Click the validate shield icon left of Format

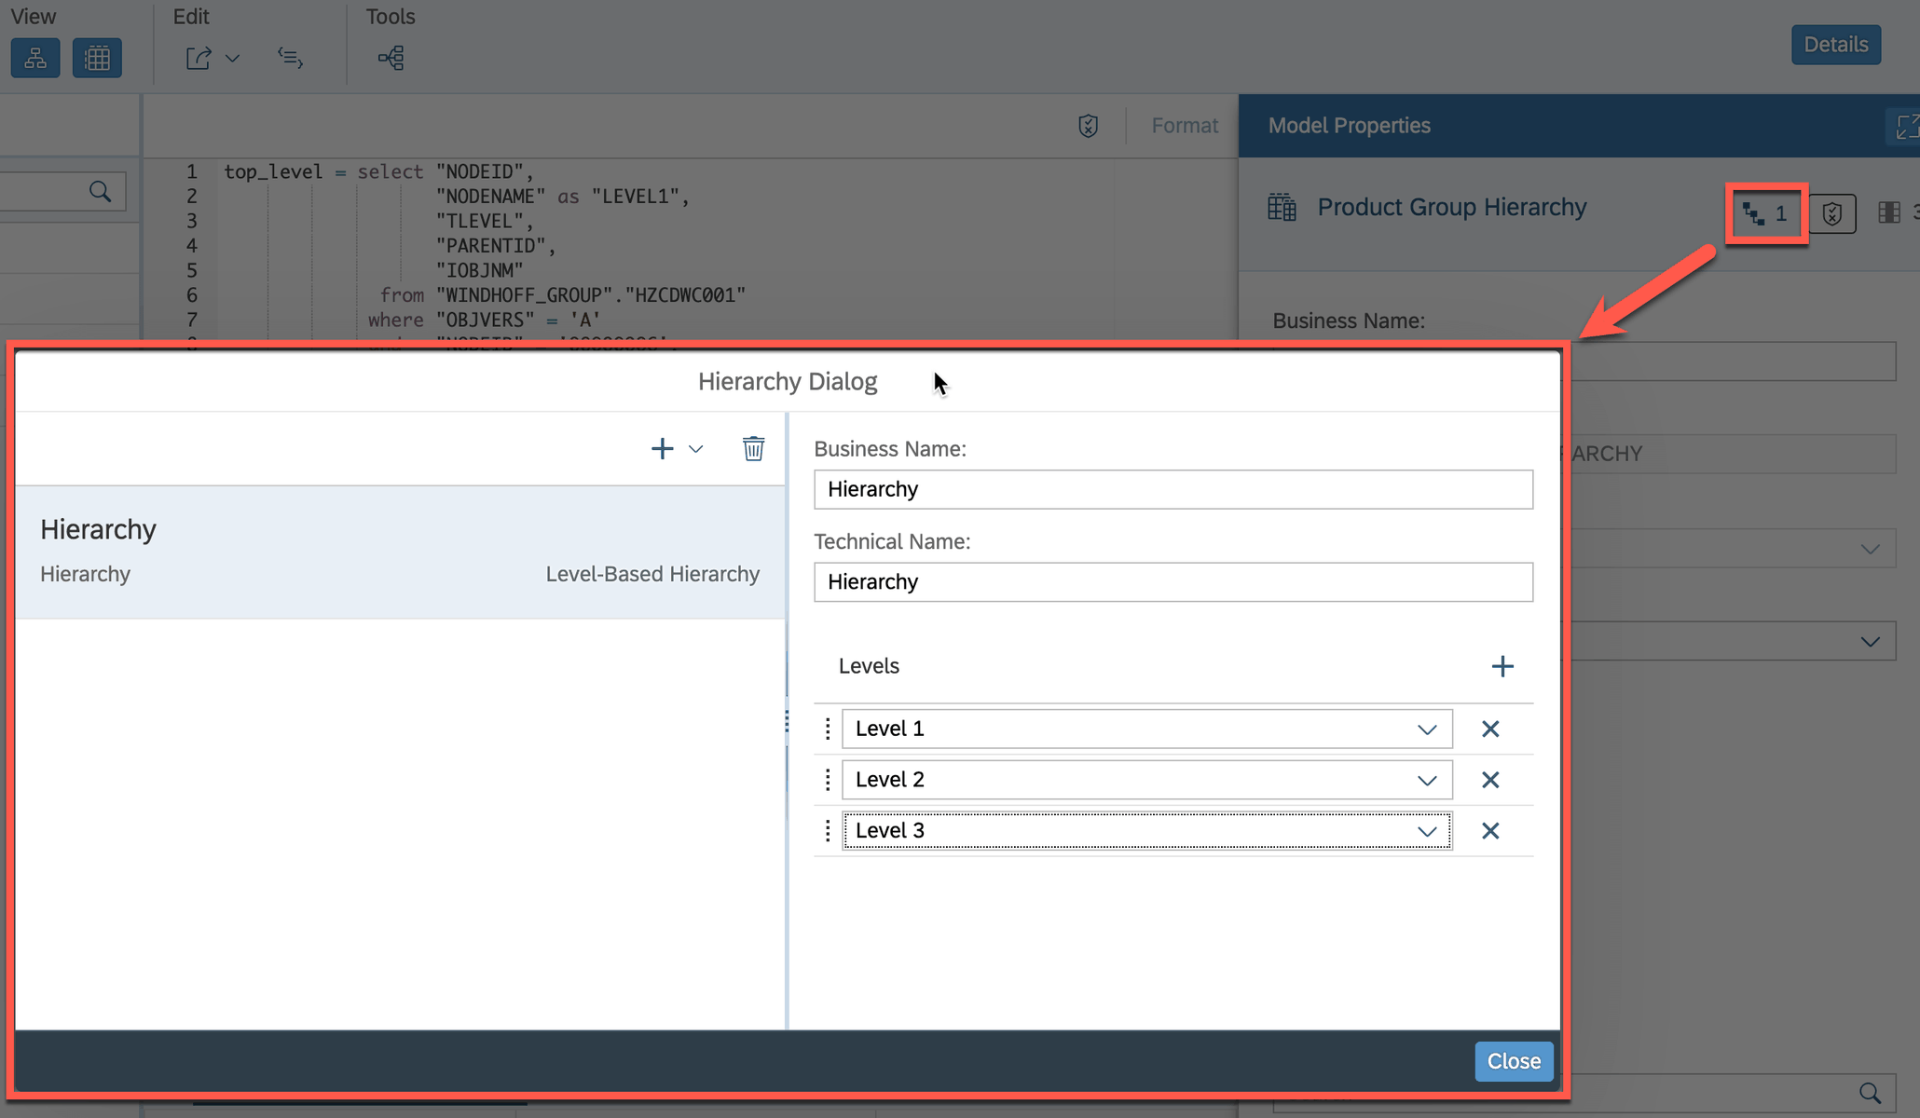coord(1088,126)
